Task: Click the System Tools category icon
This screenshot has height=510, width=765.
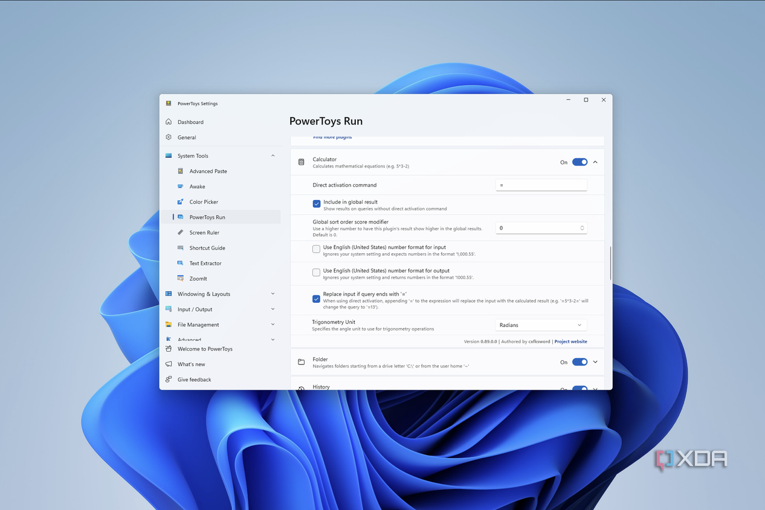Action: [x=169, y=156]
